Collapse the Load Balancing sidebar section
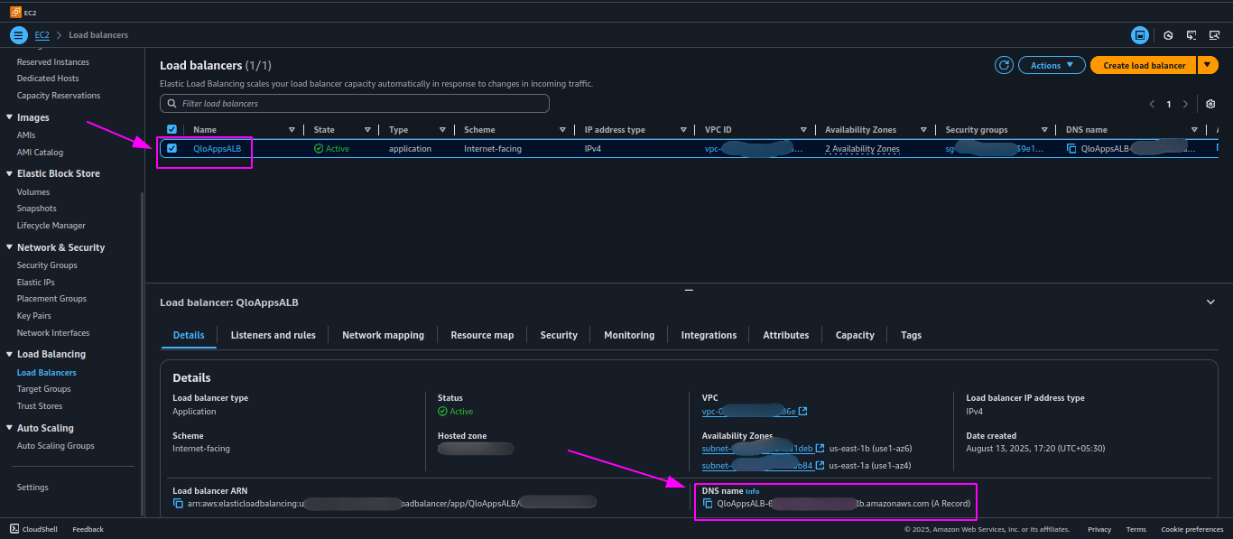Image resolution: width=1233 pixels, height=539 pixels. pyautogui.click(x=9, y=354)
